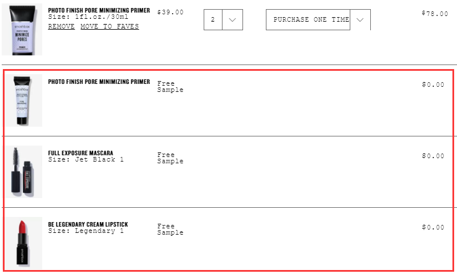Click the Free Sample label for mascara
The image size is (457, 278).
pyautogui.click(x=170, y=158)
